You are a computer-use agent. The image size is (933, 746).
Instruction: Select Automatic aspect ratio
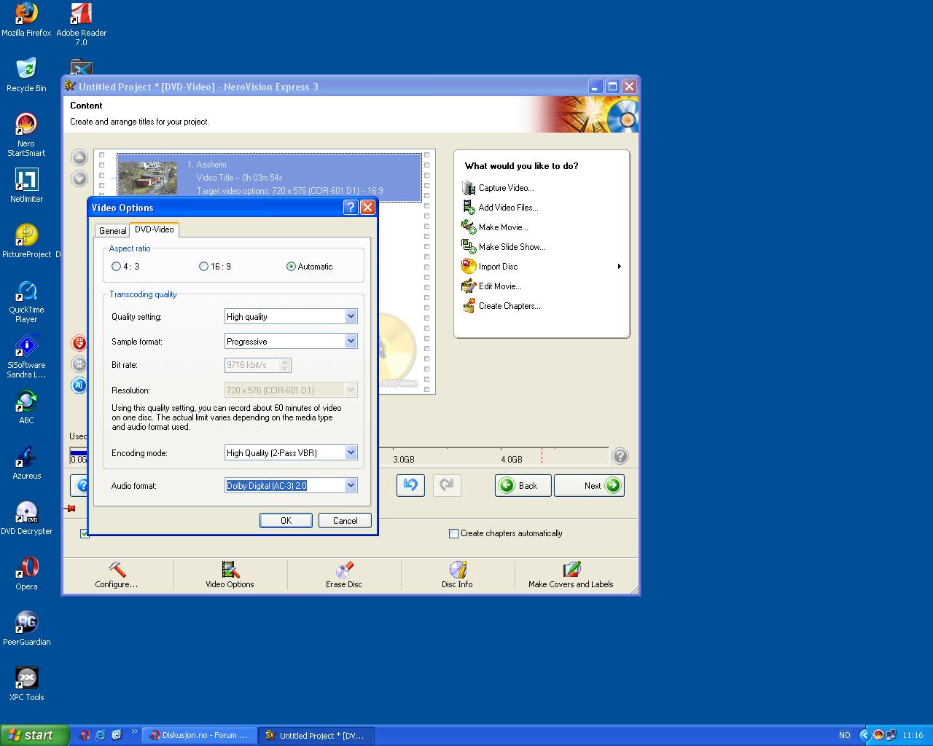pyautogui.click(x=291, y=267)
